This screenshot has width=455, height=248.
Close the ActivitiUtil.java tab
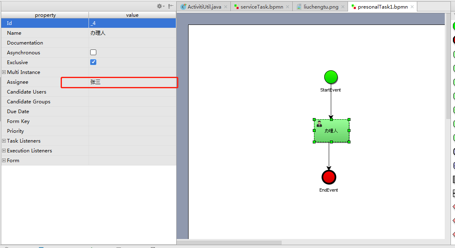(x=225, y=7)
